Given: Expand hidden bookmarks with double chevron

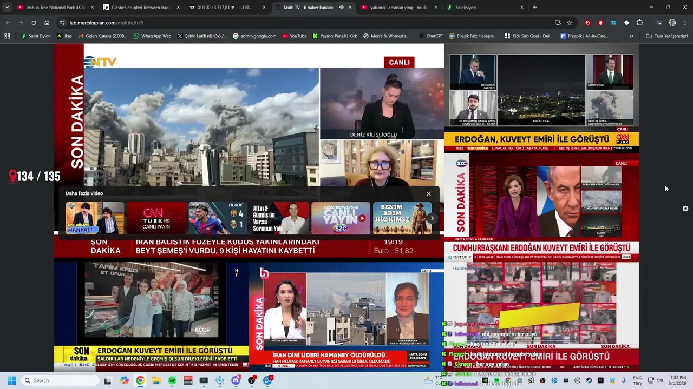Looking at the screenshot, I should [x=631, y=36].
